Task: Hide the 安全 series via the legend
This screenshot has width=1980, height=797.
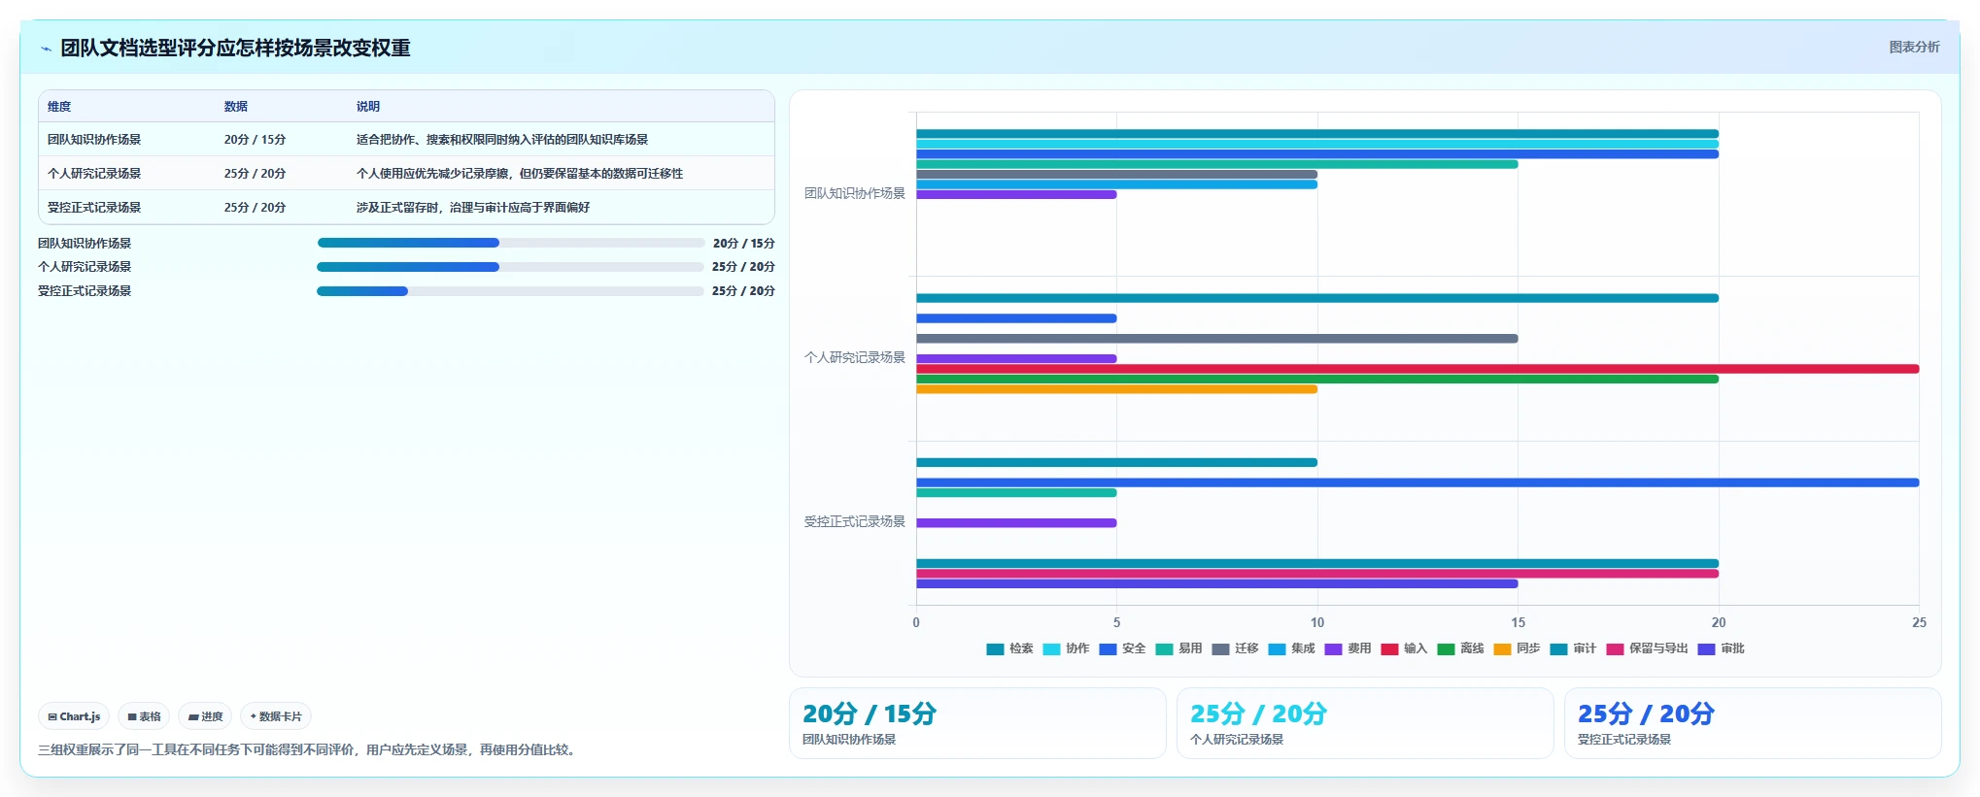Action: tap(1122, 648)
